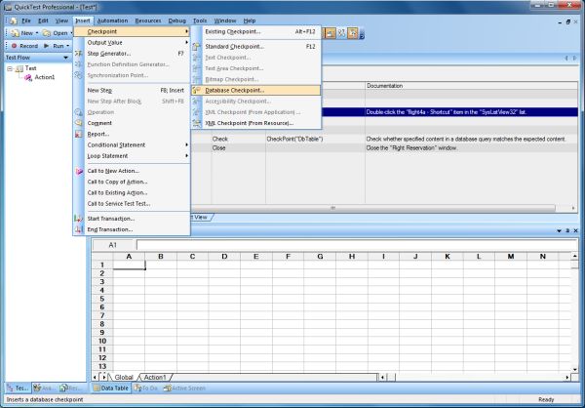
Task: Click the Keyword View horizontal scrollbar thumb
Action: [x=332, y=208]
